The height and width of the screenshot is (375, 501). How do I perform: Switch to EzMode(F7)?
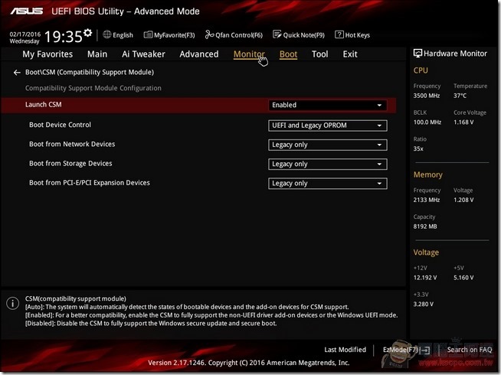pos(401,350)
